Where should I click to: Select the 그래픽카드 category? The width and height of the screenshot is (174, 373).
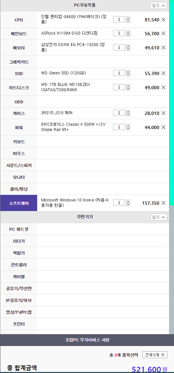[x=19, y=62]
